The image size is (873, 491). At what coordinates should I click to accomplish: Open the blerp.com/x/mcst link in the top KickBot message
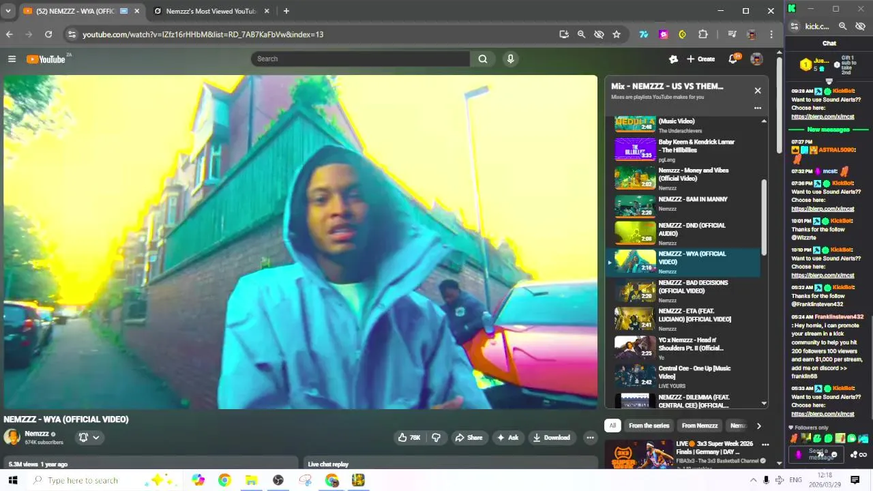[x=823, y=117]
